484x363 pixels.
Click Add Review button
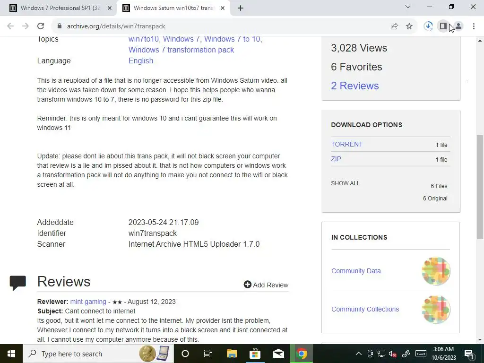266,285
